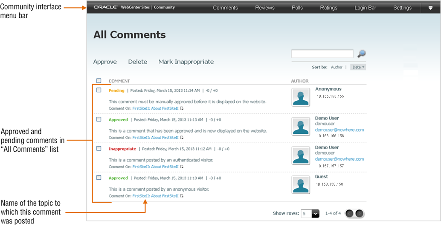Click the AUTHOR column header

(x=300, y=81)
